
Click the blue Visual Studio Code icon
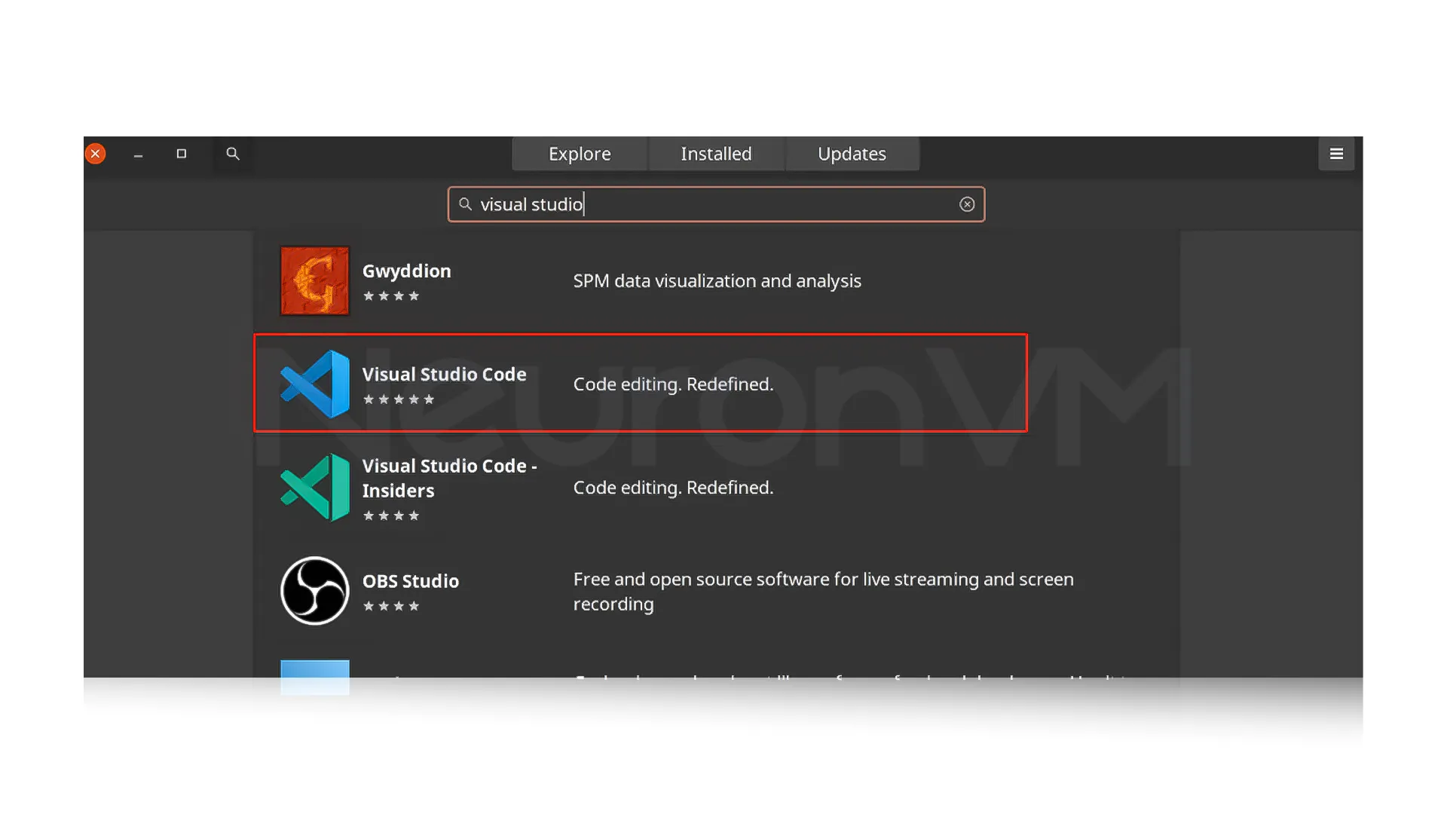[314, 384]
